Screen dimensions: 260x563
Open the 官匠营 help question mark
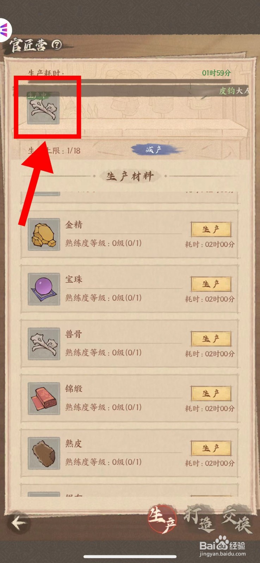[57, 45]
